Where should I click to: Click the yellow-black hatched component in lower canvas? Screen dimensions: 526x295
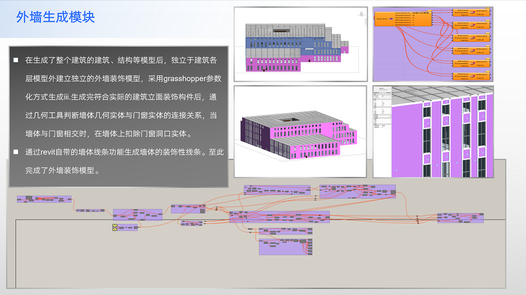click(115, 227)
